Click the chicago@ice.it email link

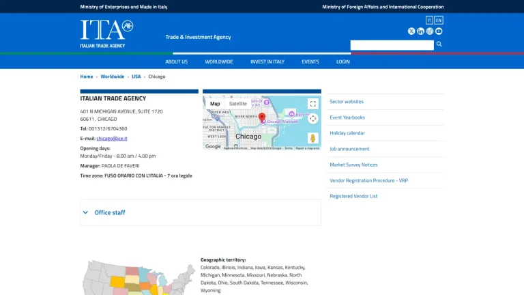(112, 139)
